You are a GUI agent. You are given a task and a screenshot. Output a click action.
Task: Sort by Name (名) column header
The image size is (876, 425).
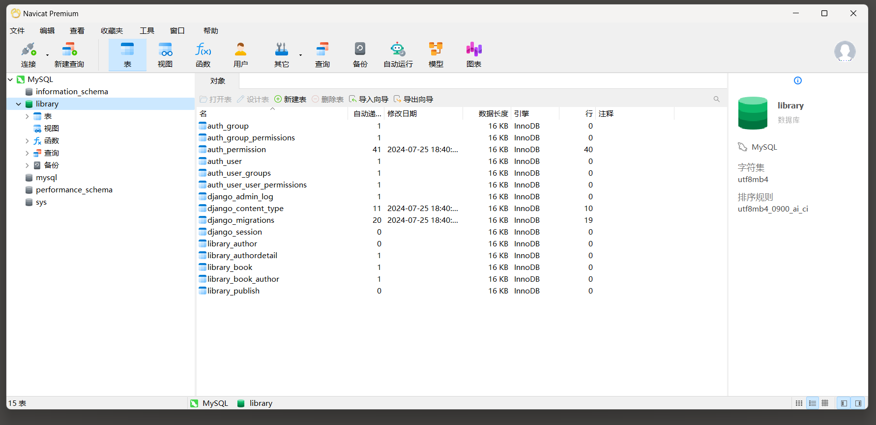(272, 113)
